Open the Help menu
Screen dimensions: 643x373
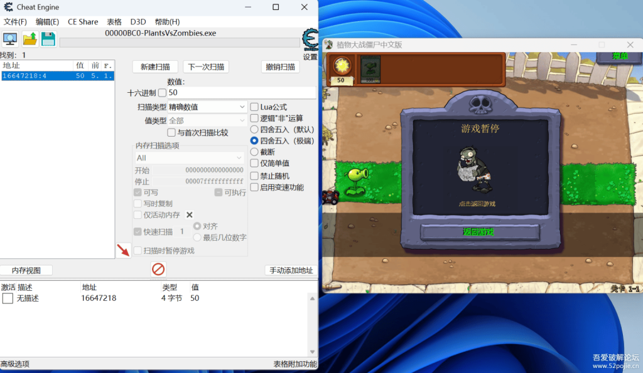[x=167, y=22]
